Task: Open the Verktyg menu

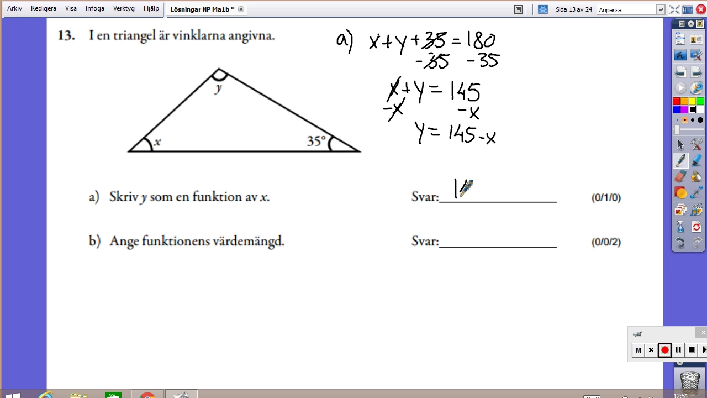Action: [x=124, y=8]
